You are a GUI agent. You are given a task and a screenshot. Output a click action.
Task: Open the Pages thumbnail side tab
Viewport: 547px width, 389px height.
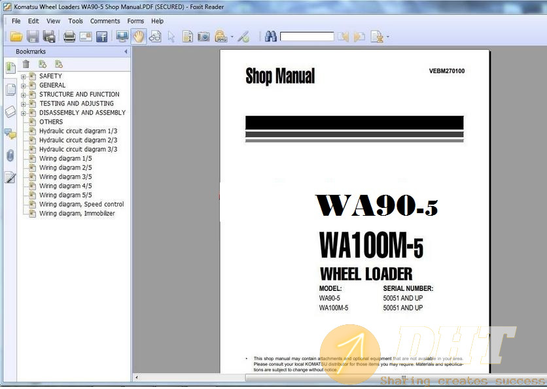(x=10, y=90)
